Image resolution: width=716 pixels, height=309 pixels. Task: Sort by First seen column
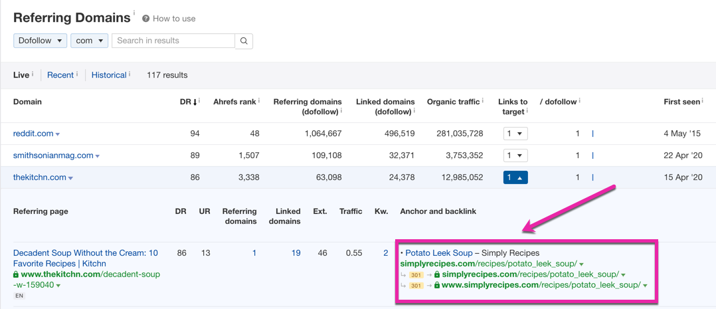pos(681,102)
